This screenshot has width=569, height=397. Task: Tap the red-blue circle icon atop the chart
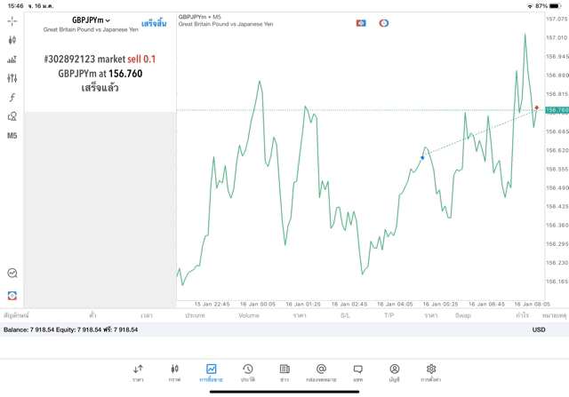coord(383,23)
